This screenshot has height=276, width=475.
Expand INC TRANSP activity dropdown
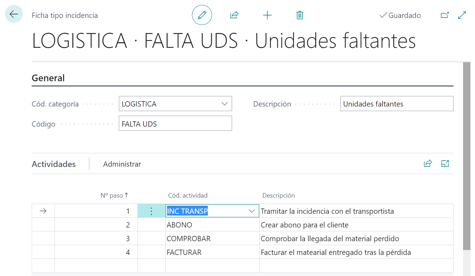pos(252,211)
